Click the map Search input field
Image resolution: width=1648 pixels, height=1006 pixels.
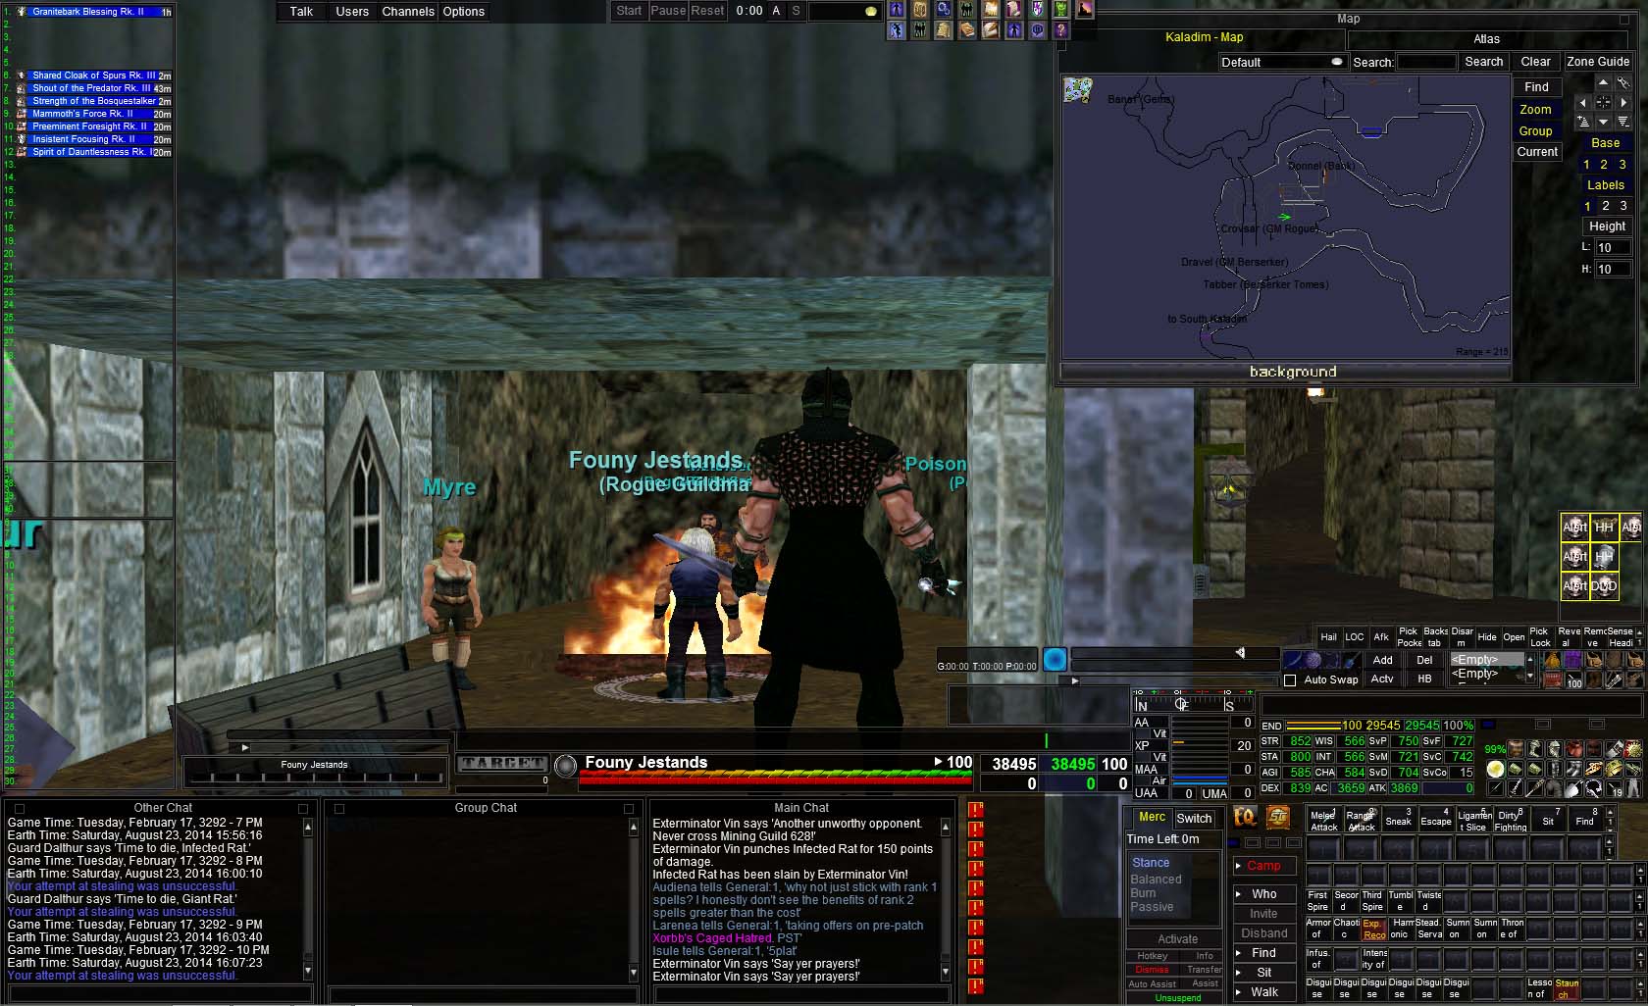[1425, 62]
